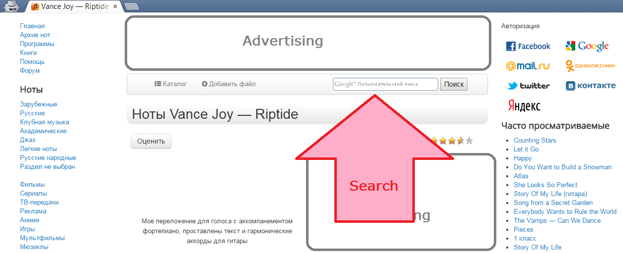Focus the Google custom search field
The width and height of the screenshot is (623, 253).
coord(386,84)
